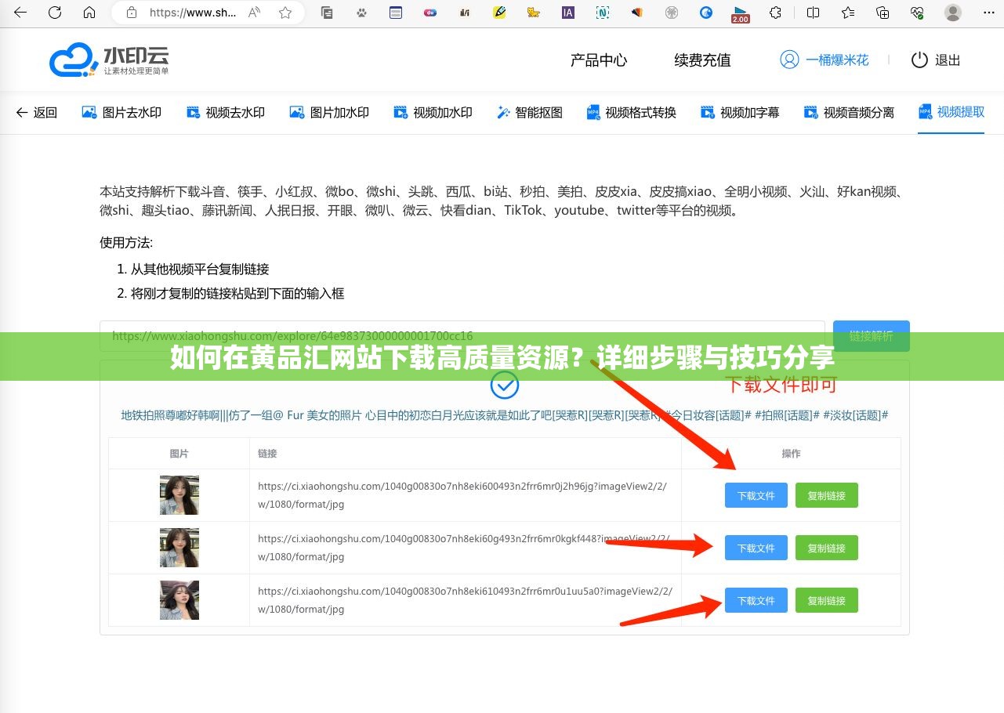Go back using the browser back arrow

click(20, 13)
